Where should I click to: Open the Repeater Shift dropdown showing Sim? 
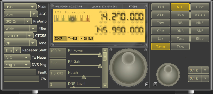point(12,50)
